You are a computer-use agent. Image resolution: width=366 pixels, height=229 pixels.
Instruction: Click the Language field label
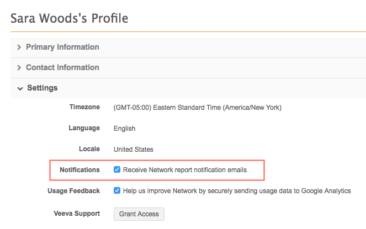coord(84,128)
